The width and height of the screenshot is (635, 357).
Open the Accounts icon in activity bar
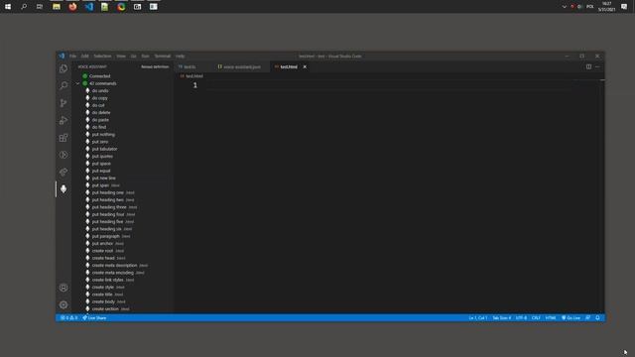(x=63, y=288)
